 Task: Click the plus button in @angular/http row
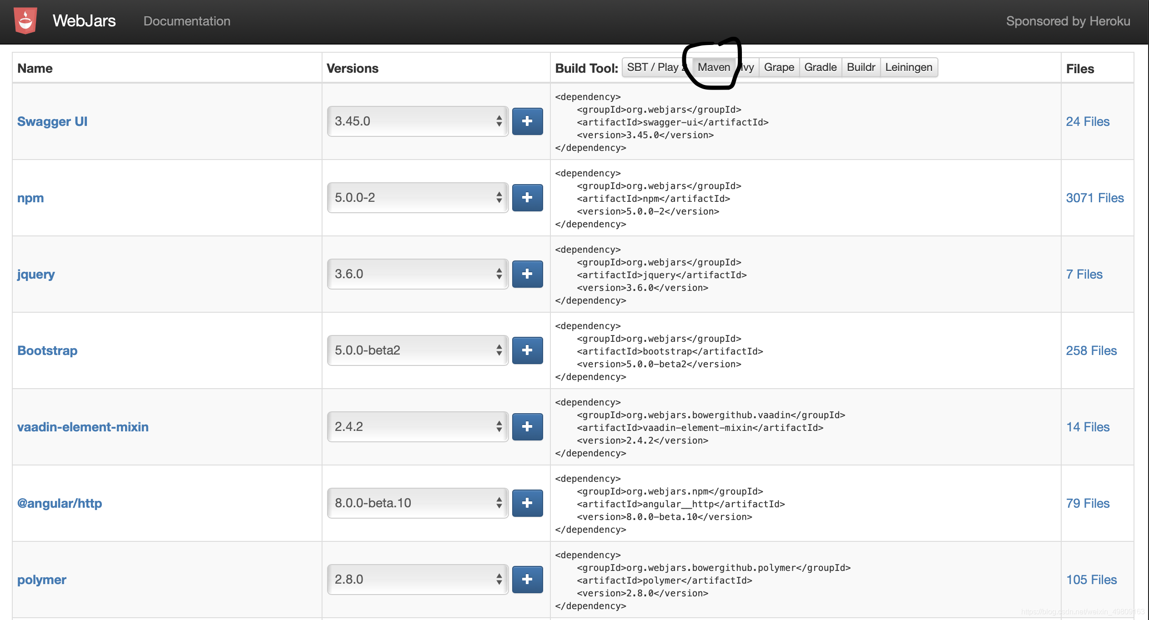pos(527,503)
